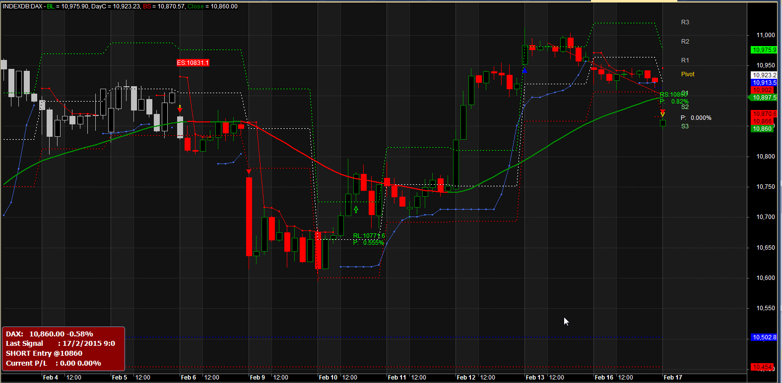Click the S2 support level label
The height and width of the screenshot is (383, 782).
pos(685,107)
